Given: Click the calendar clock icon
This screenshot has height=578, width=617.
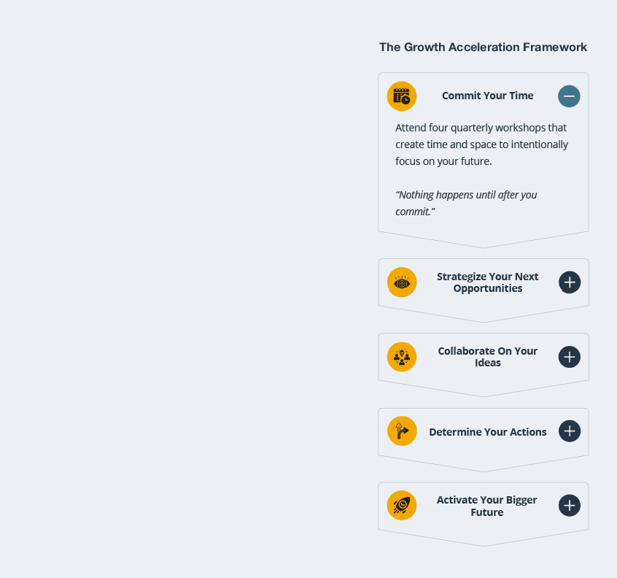Looking at the screenshot, I should [402, 96].
